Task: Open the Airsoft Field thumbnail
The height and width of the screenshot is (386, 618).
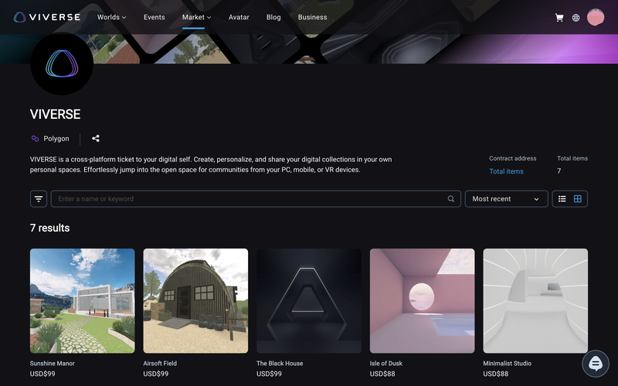Action: [195, 300]
